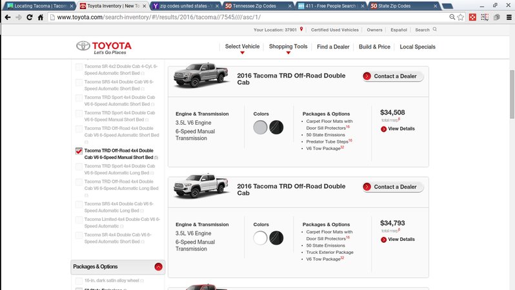This screenshot has width=515, height=290.
Task: Click the white Tacoma thumbnail image
Action: [201, 186]
